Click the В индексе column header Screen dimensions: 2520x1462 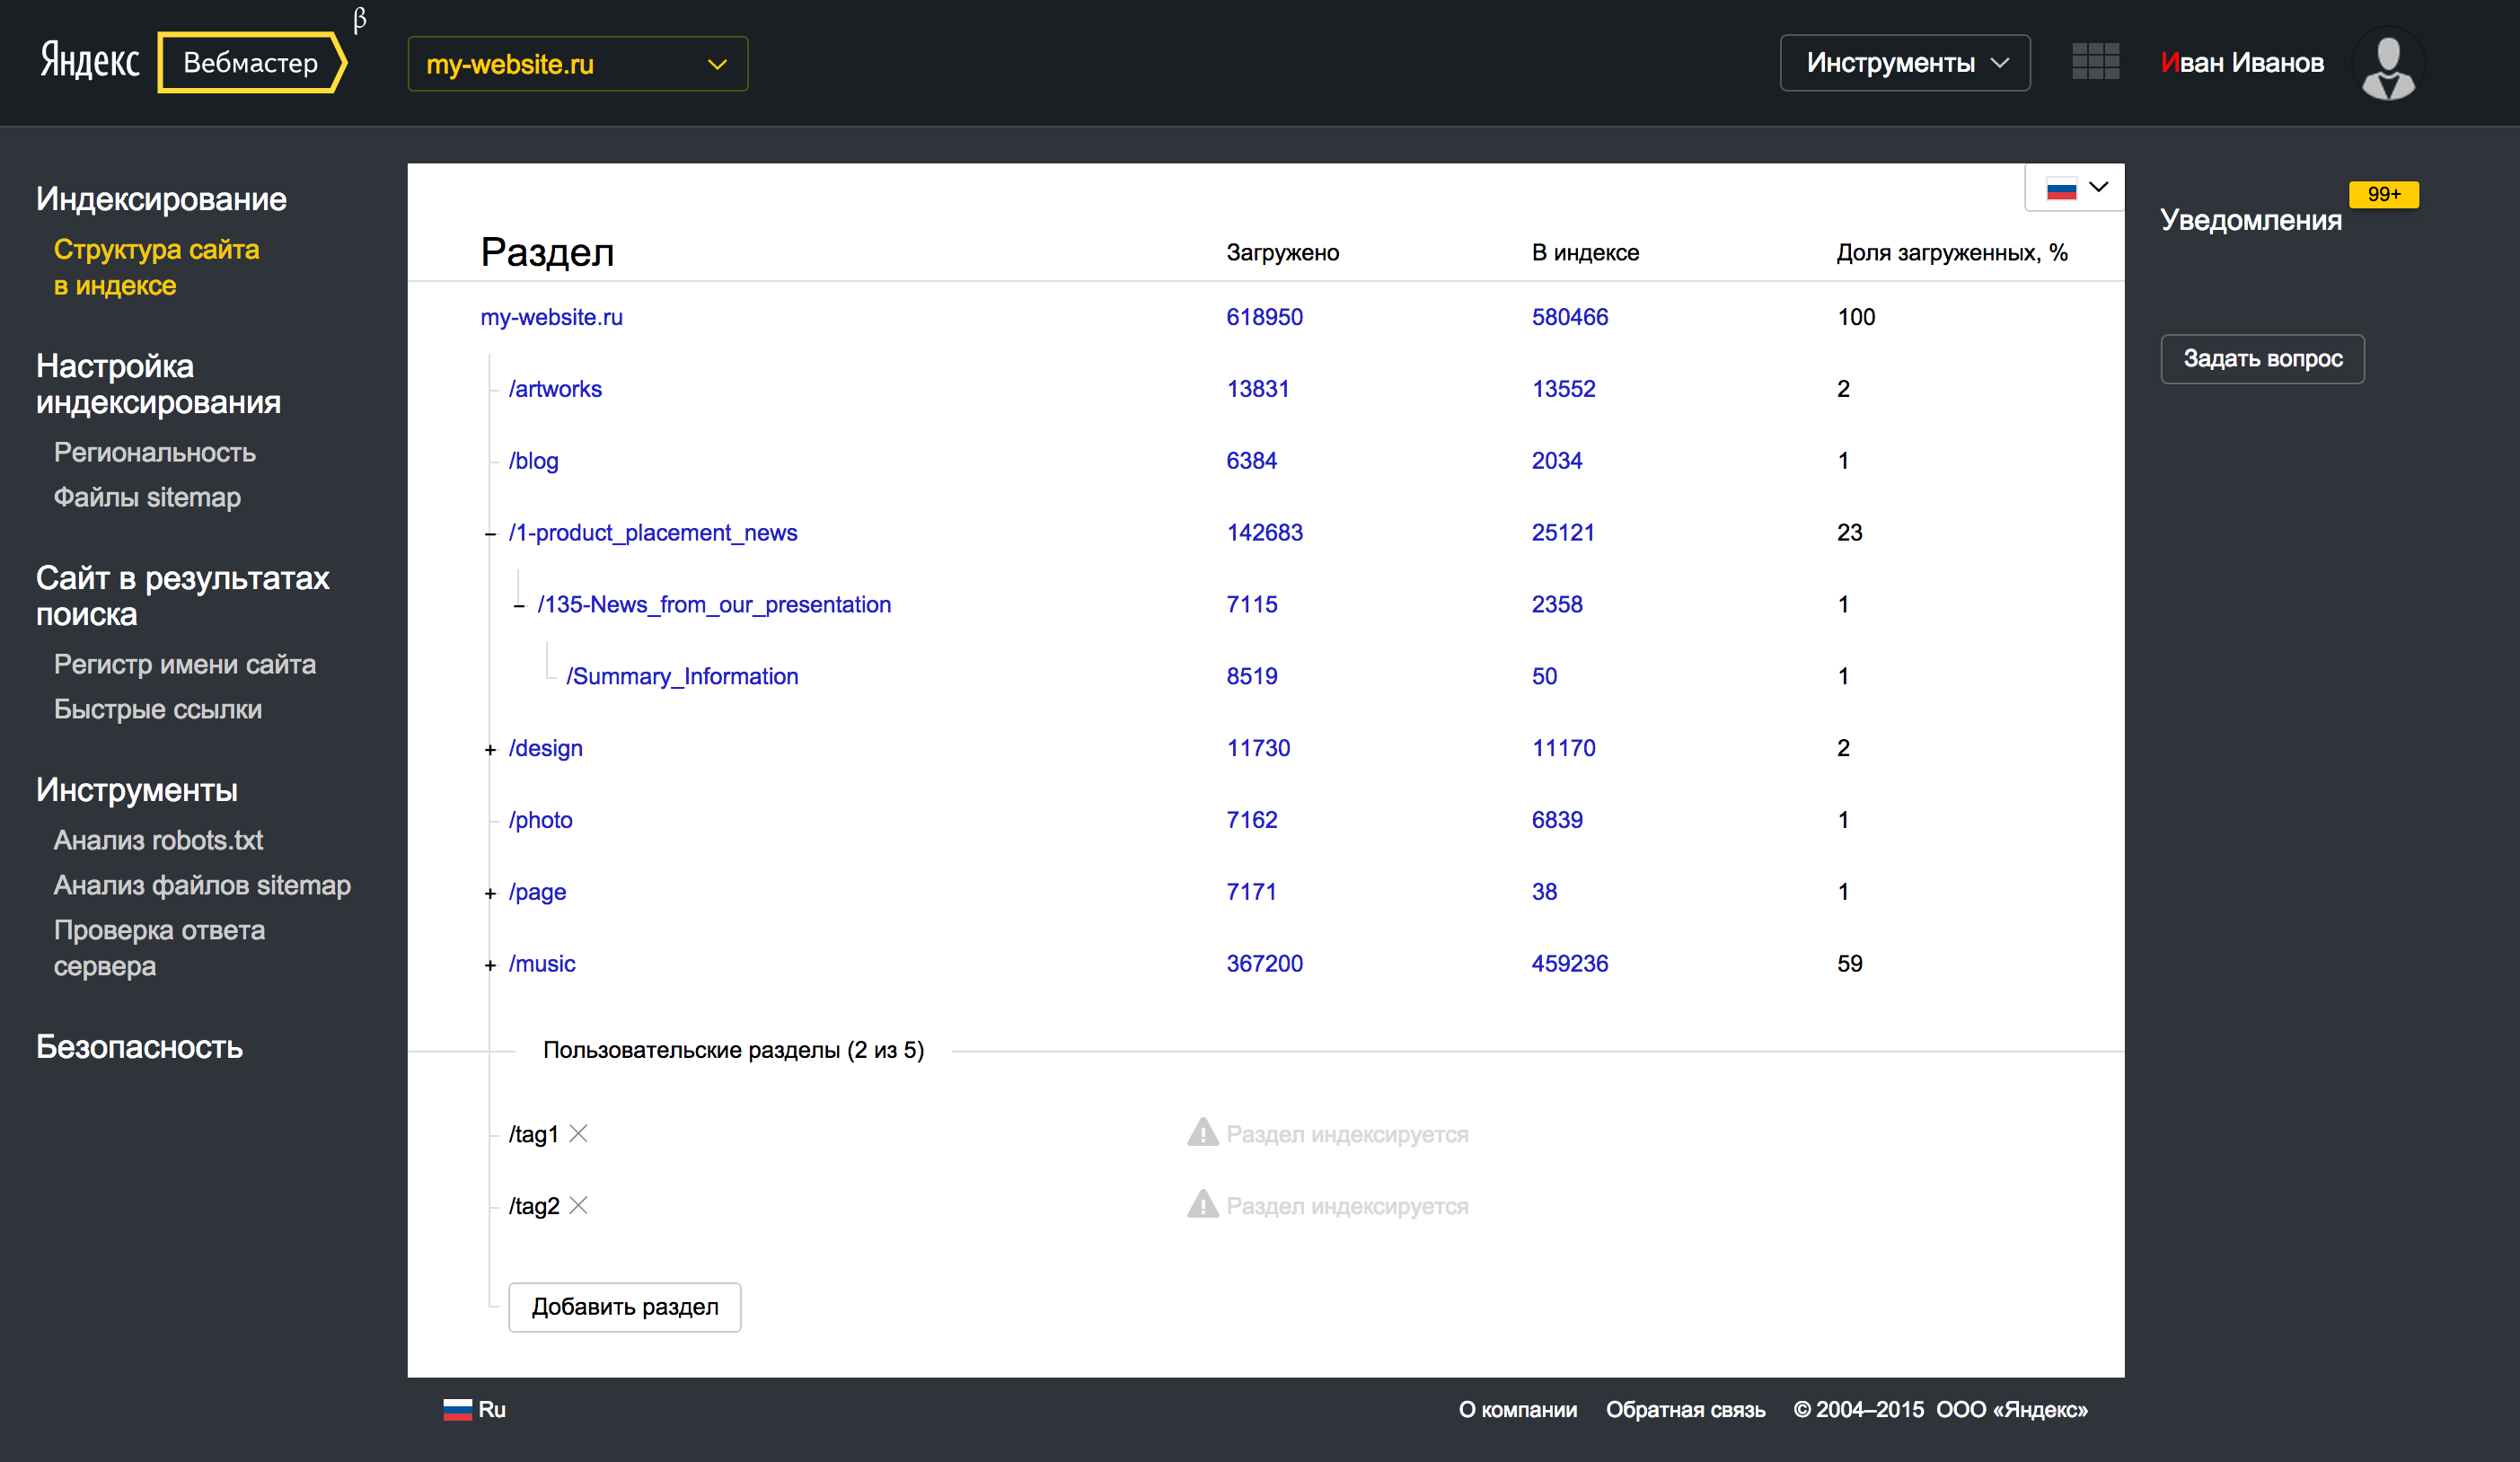click(x=1585, y=253)
